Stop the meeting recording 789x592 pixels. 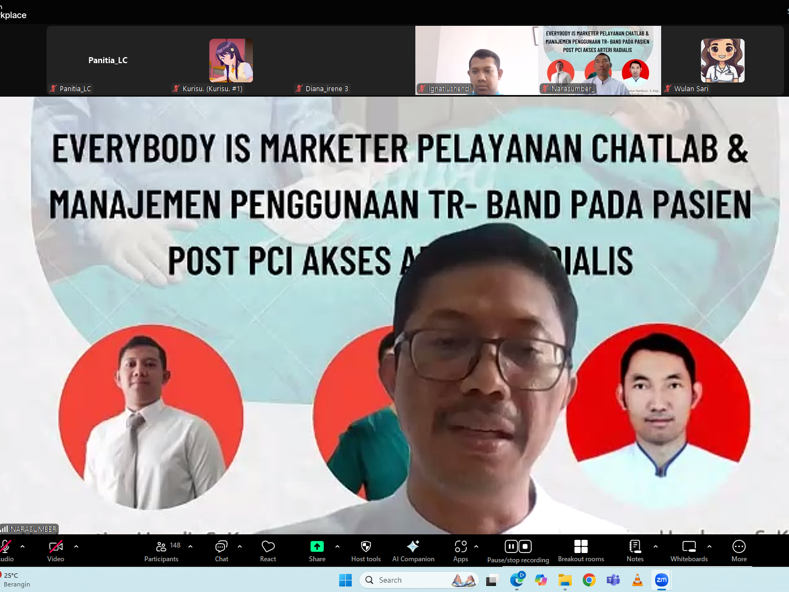(x=525, y=546)
